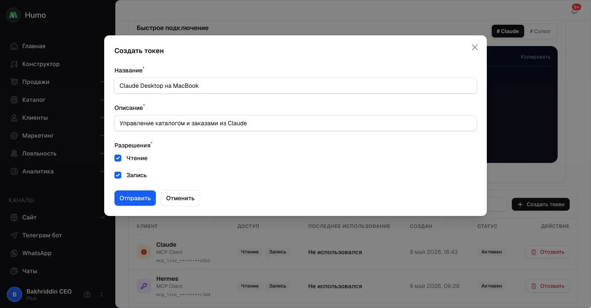Click the Чаты chat icon
The height and width of the screenshot is (308, 591).
point(14,271)
